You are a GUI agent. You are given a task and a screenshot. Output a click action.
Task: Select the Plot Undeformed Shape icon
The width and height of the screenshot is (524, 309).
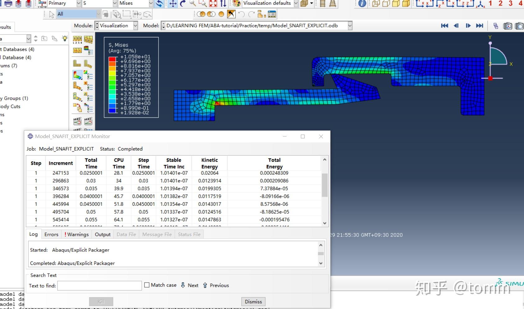[77, 64]
